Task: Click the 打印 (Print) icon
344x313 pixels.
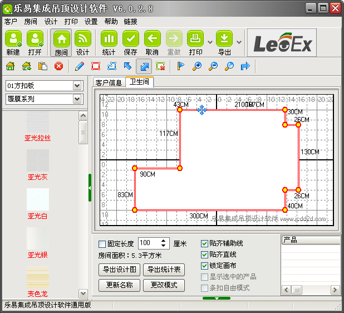Action: (195, 40)
